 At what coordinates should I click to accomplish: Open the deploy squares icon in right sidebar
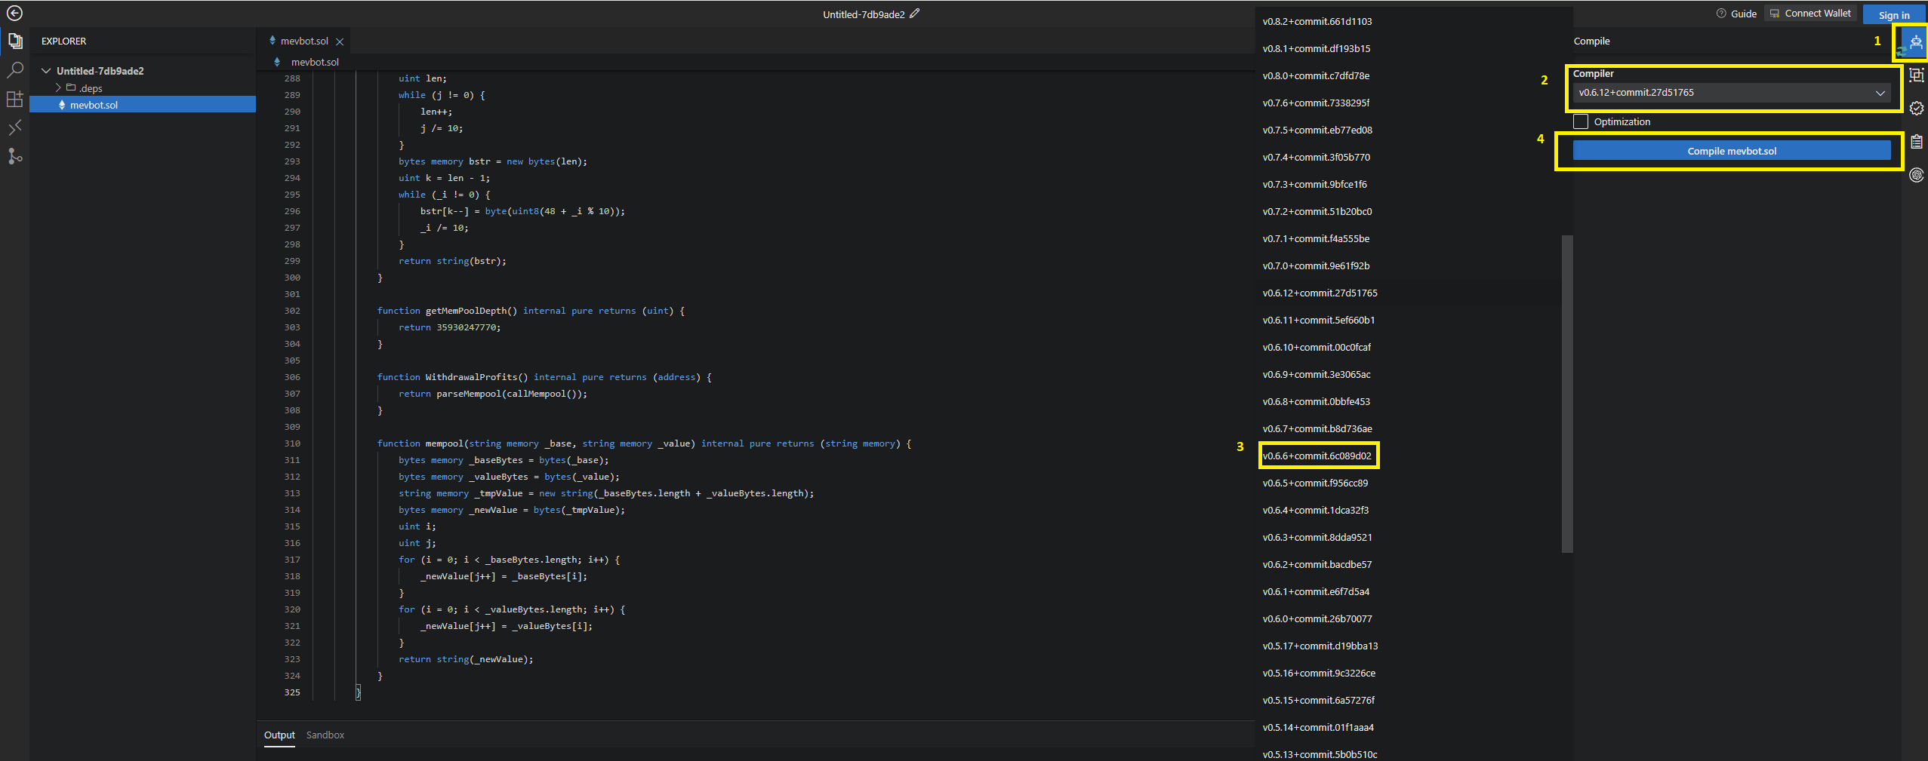click(x=1916, y=75)
